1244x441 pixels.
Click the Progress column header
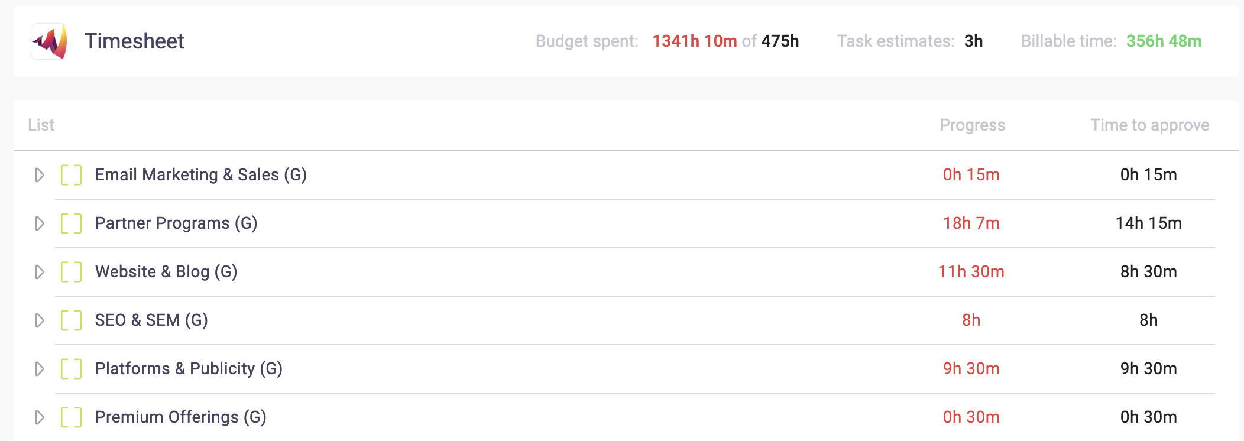click(972, 125)
